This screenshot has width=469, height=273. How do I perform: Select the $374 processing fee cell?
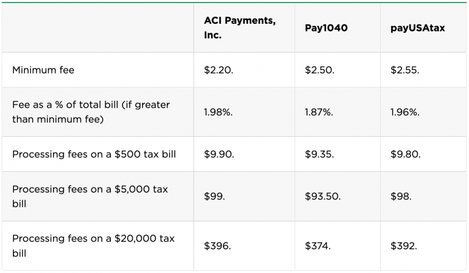pyautogui.click(x=317, y=245)
